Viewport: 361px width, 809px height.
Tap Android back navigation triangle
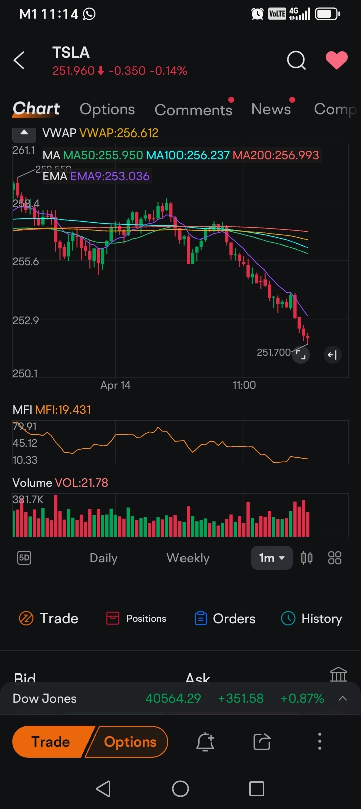point(103,789)
